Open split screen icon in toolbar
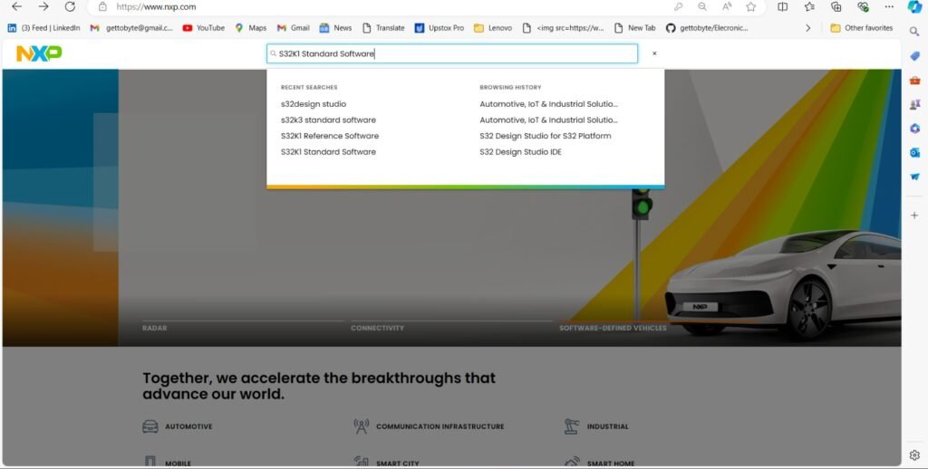This screenshot has height=469, width=928. pos(782,7)
